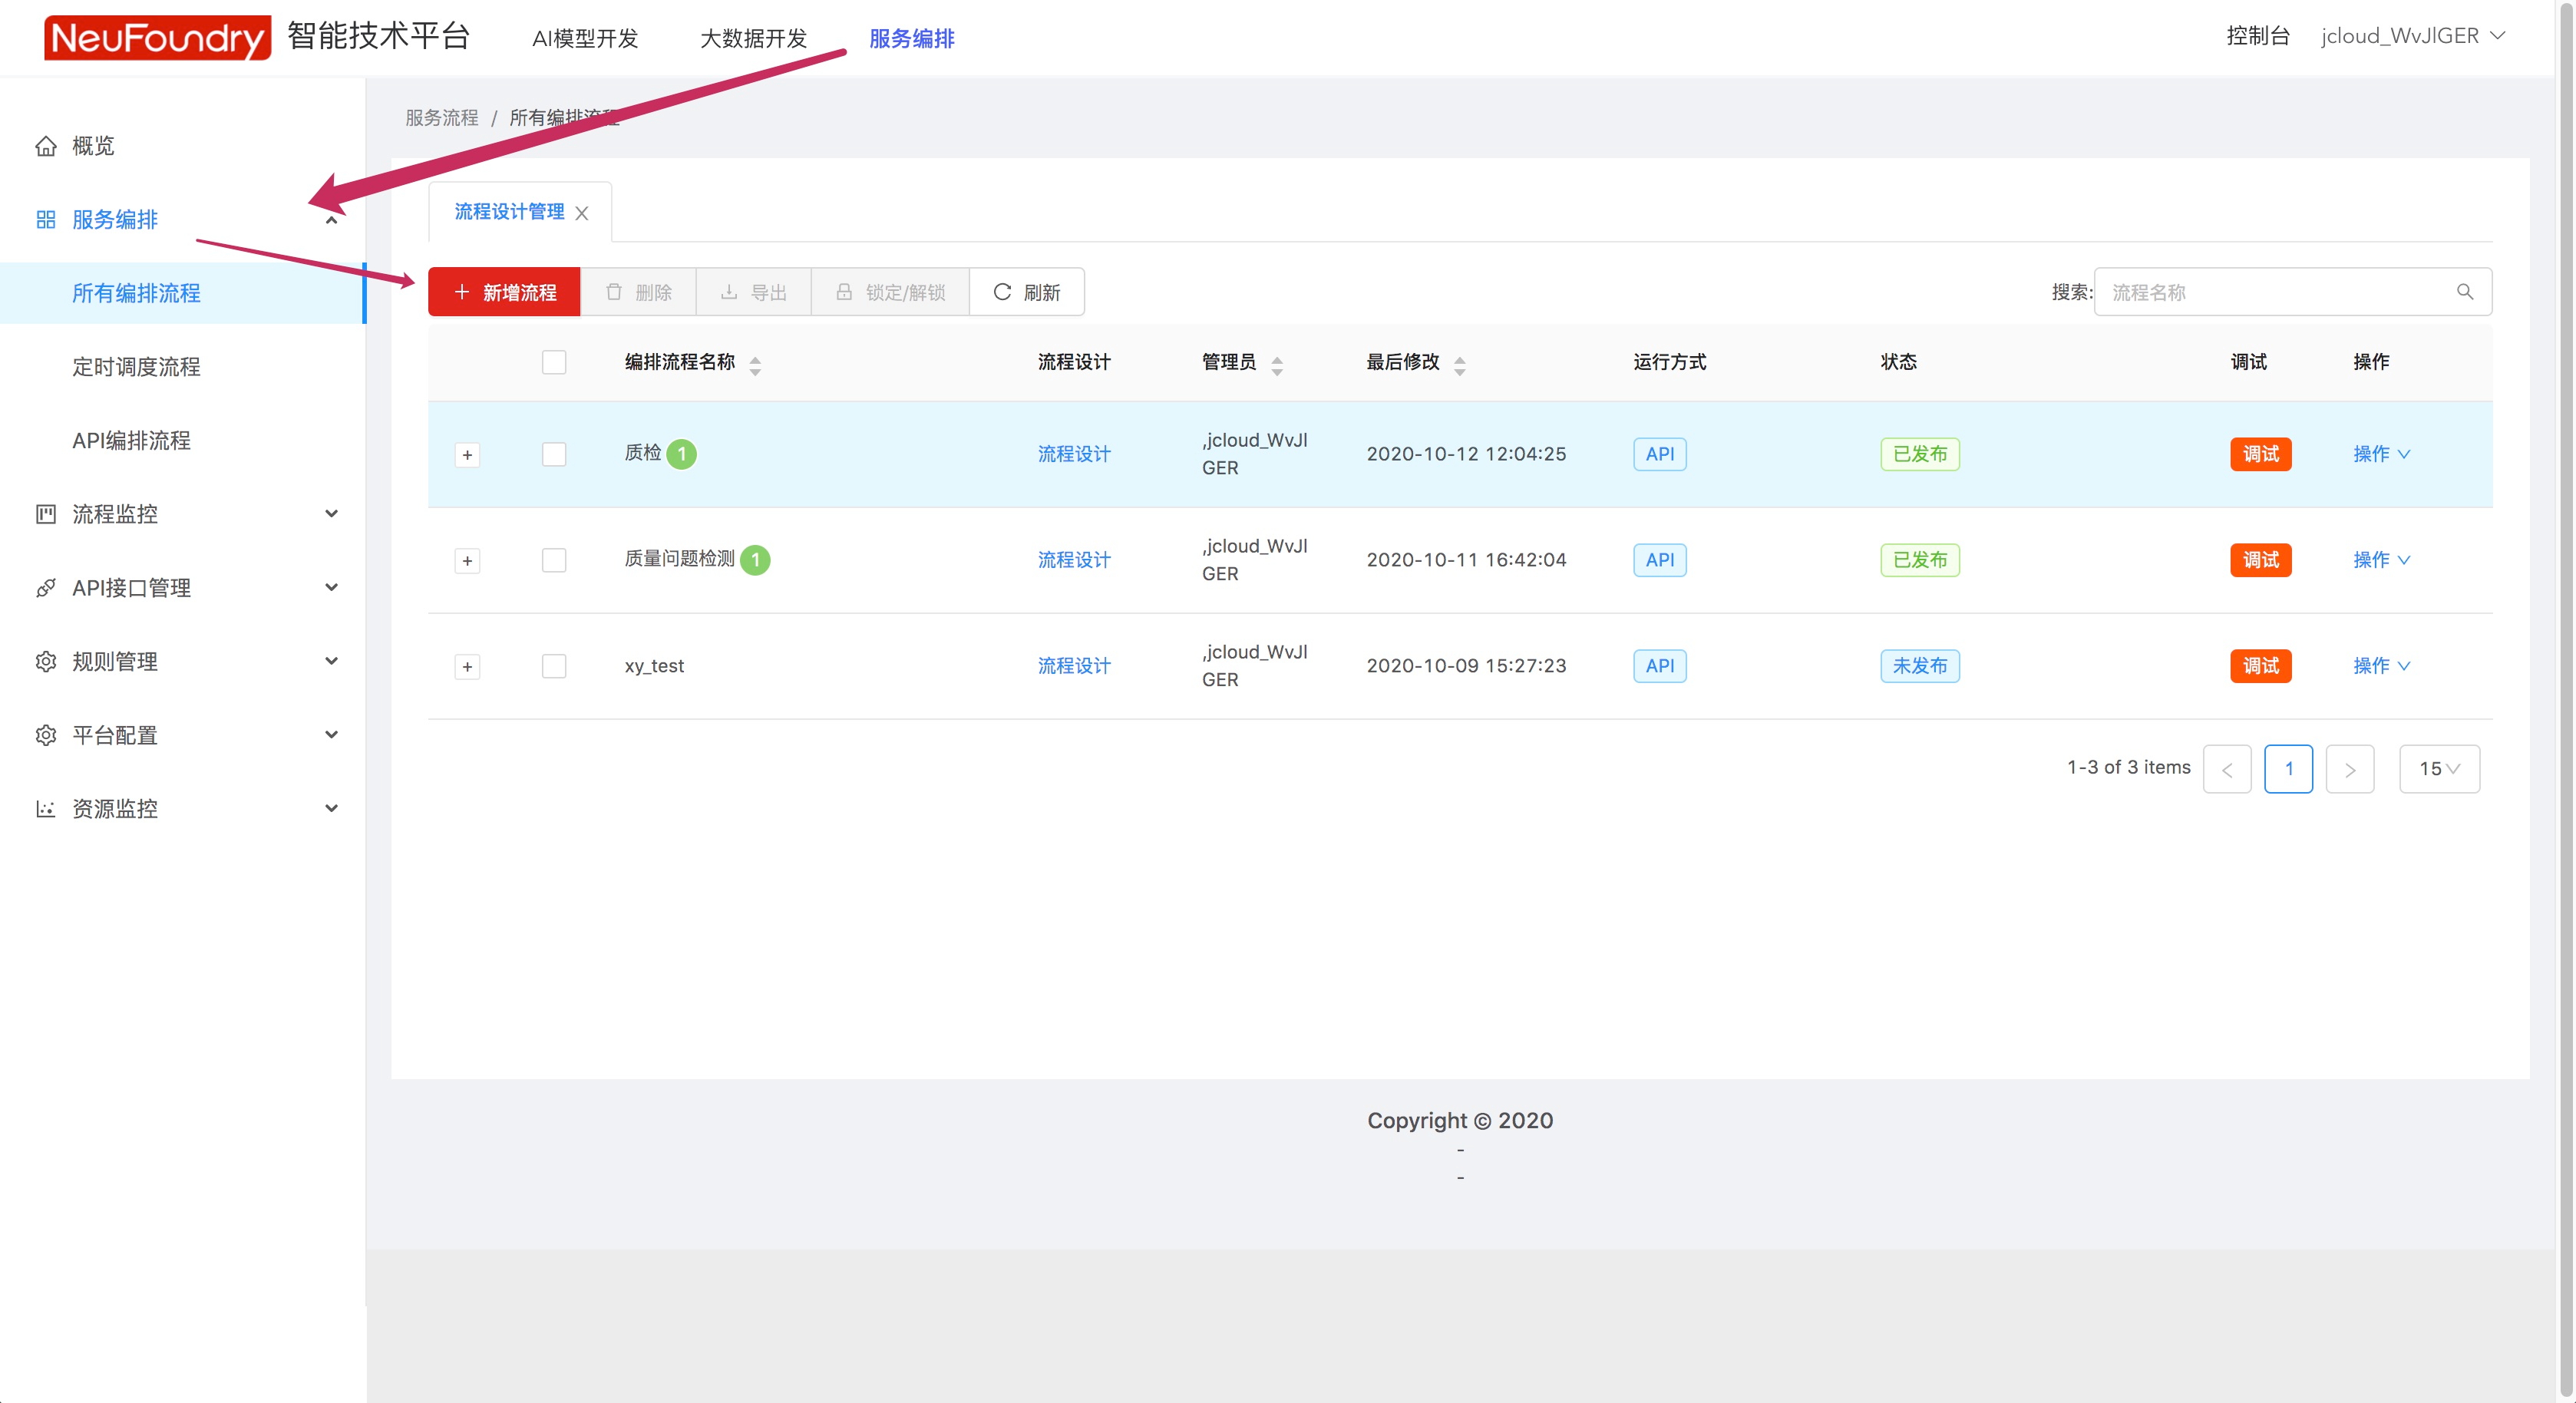Check the xy_test row checkbox
This screenshot has height=1403, width=2576.
(554, 666)
